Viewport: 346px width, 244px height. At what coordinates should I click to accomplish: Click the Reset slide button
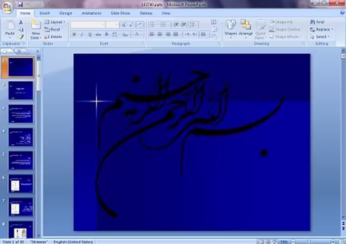tap(52, 29)
